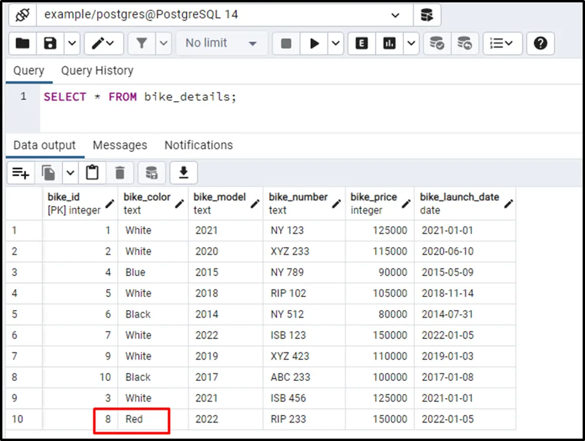Viewport: 585px width, 441px height.
Task: Expand the database connection dropdown
Action: 395,15
